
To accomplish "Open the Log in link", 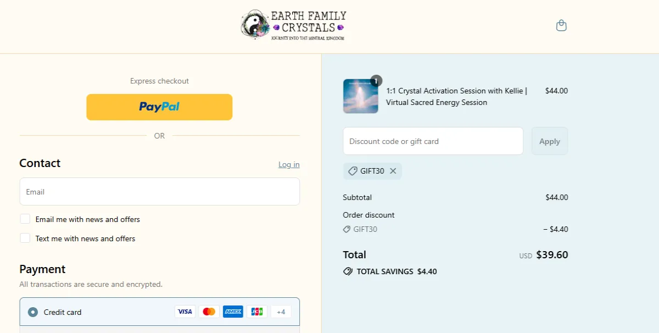I will point(289,164).
